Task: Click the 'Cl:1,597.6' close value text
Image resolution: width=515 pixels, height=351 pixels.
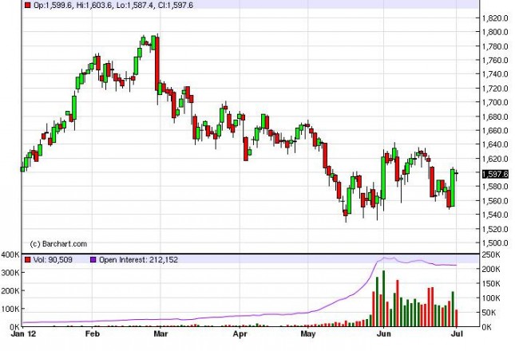Action: point(176,6)
